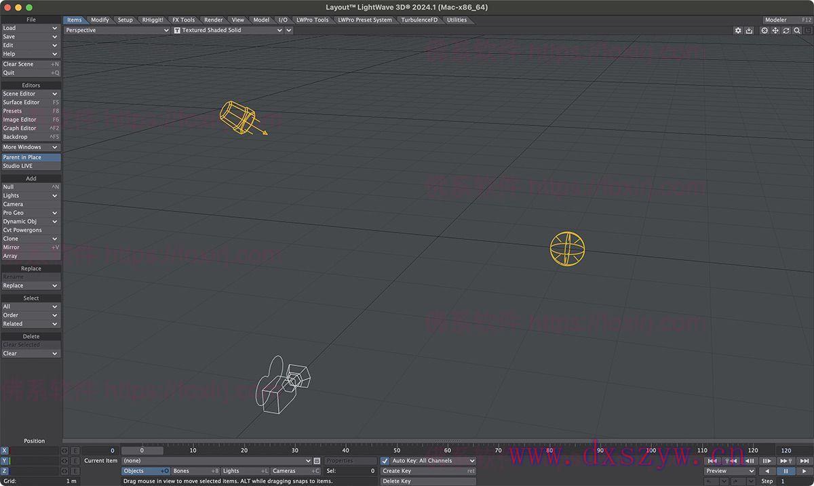Click the timeline frame slider handle
The image size is (814, 486).
point(142,450)
